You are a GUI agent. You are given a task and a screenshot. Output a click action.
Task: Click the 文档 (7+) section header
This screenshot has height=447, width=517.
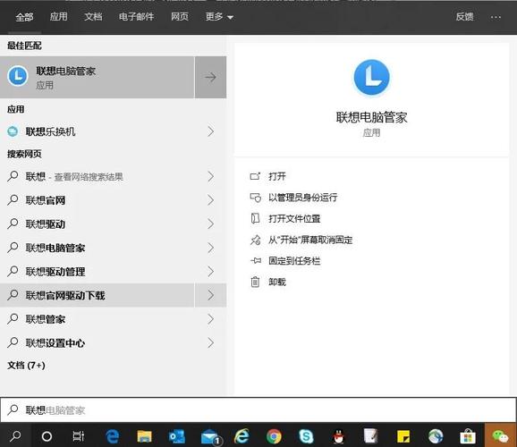click(26, 366)
